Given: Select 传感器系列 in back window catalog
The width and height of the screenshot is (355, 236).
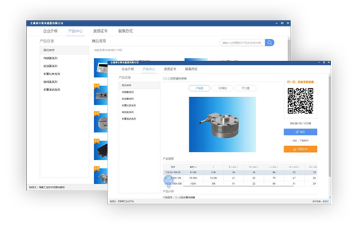Looking at the screenshot, I should tap(50, 58).
